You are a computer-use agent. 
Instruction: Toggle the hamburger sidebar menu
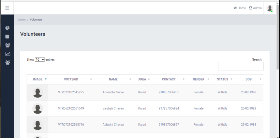point(7,8)
